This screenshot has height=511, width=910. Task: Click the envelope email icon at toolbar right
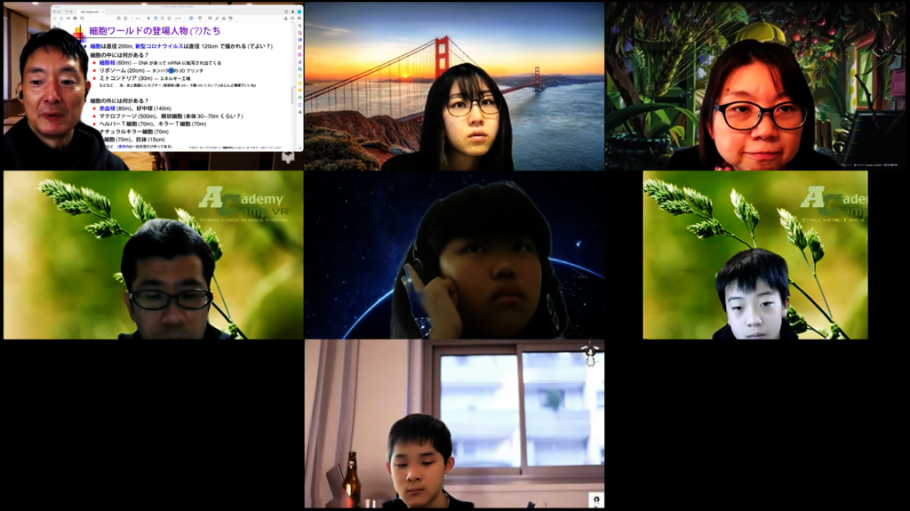point(292,19)
